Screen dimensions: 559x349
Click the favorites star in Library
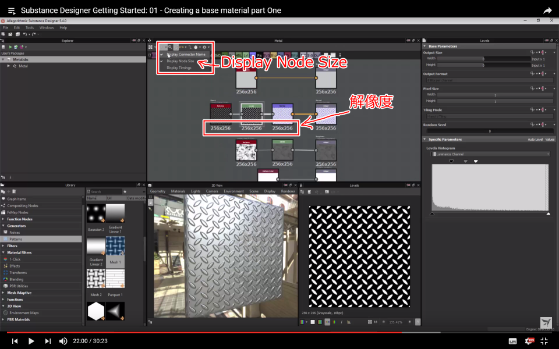(125, 191)
